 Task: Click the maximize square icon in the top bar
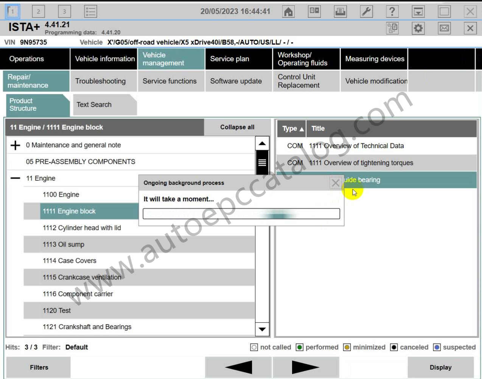(444, 11)
